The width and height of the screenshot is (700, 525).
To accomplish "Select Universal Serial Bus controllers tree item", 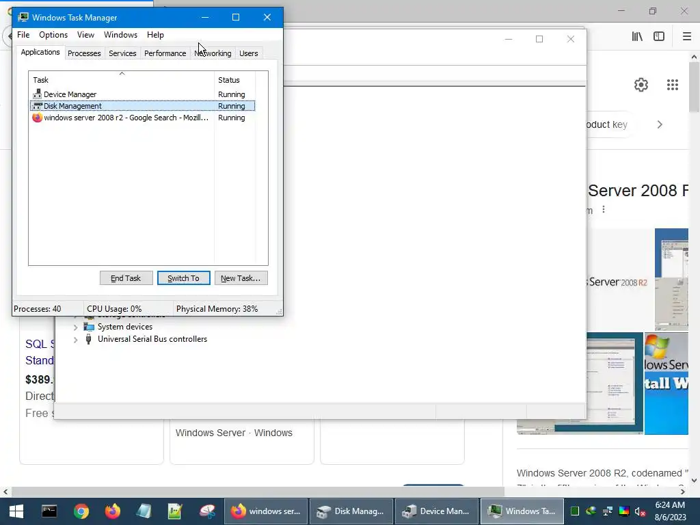I will coord(152,339).
